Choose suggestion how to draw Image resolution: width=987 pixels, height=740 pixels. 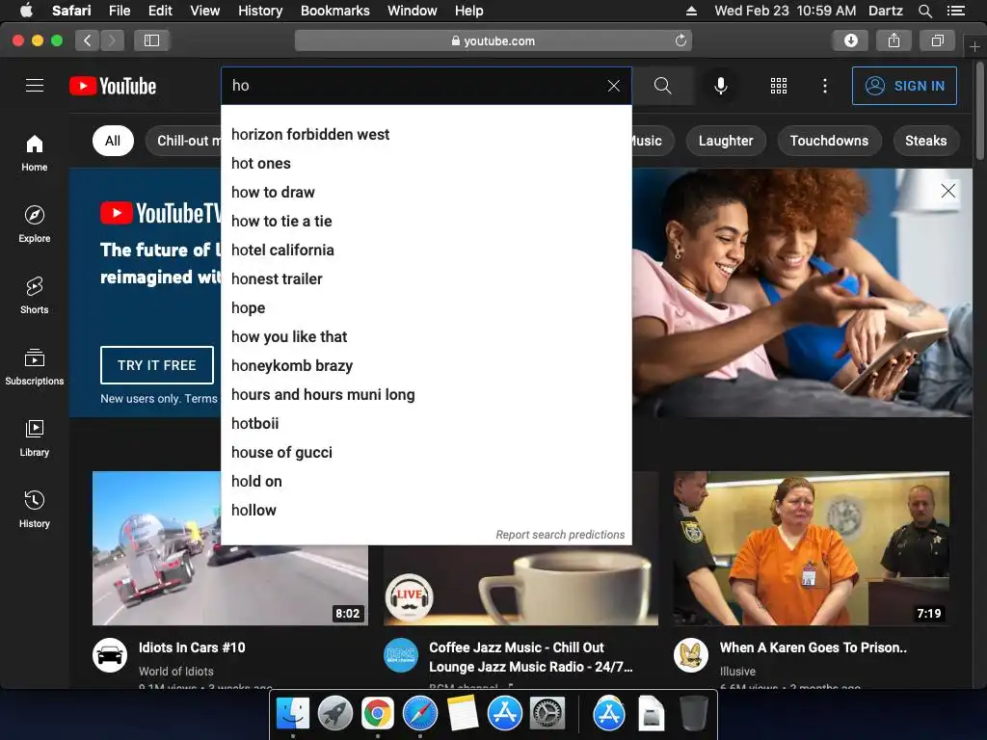426,192
